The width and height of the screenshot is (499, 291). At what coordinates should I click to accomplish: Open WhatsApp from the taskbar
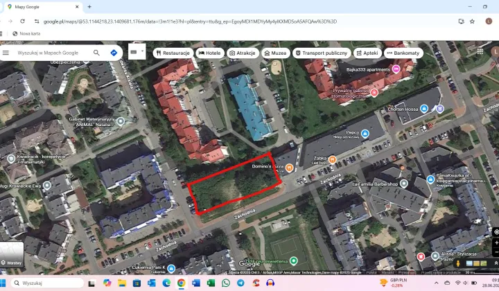point(226,283)
